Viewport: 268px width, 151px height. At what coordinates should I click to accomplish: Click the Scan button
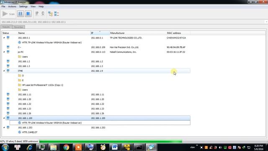point(9,14)
